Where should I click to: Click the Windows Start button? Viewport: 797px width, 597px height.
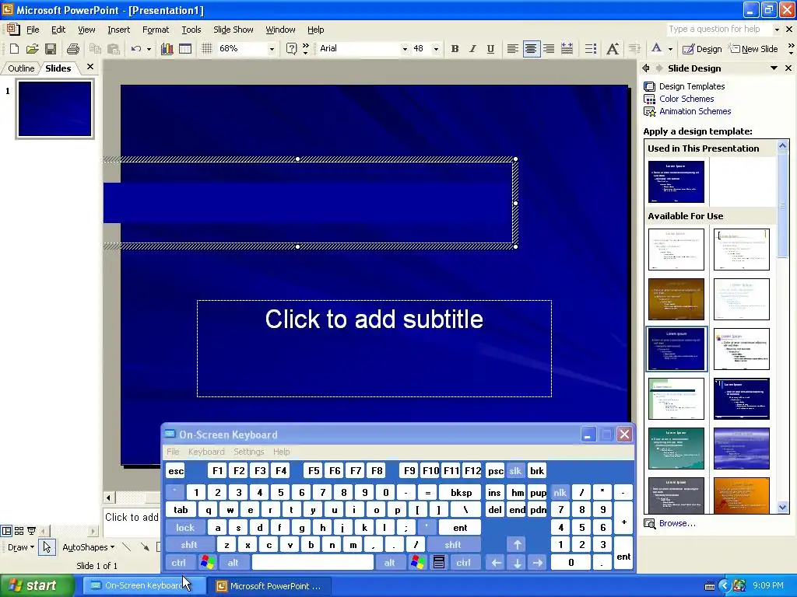coord(37,586)
